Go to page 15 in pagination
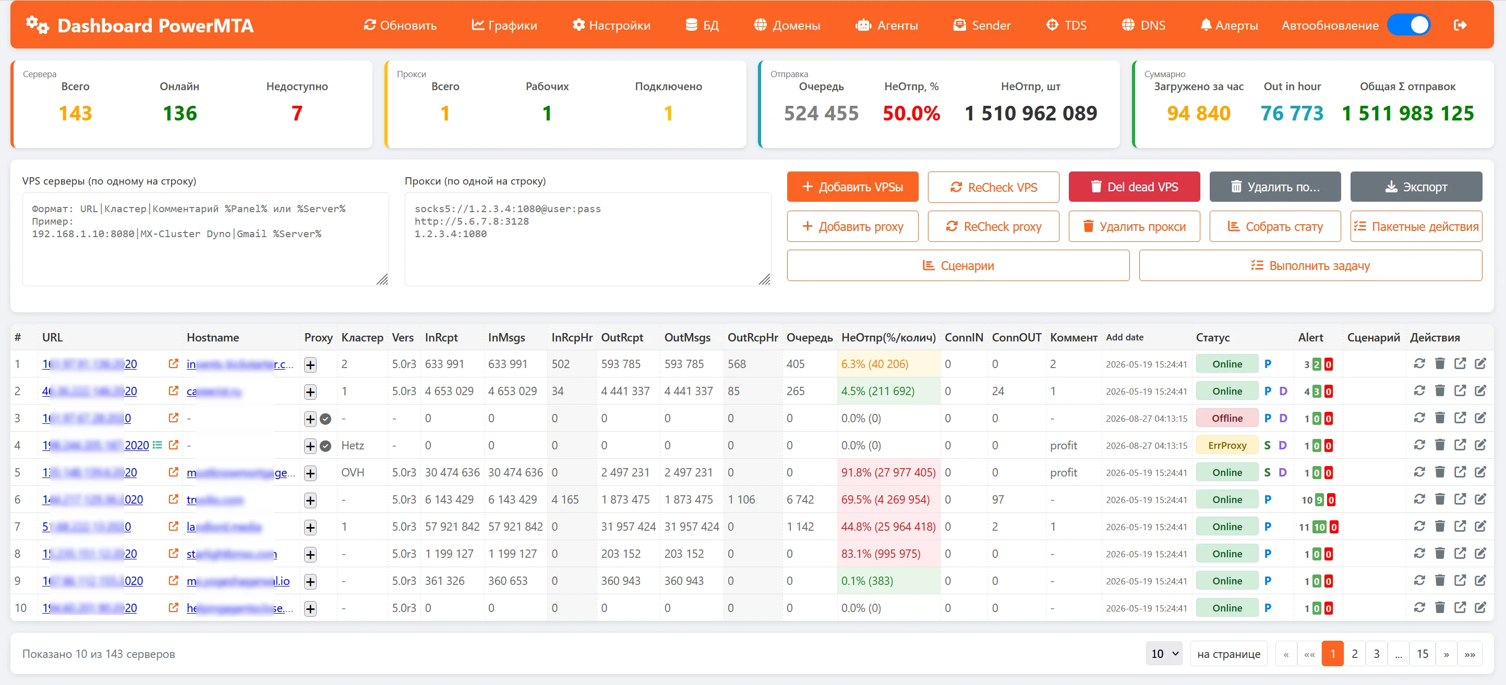The height and width of the screenshot is (685, 1506). click(1422, 653)
